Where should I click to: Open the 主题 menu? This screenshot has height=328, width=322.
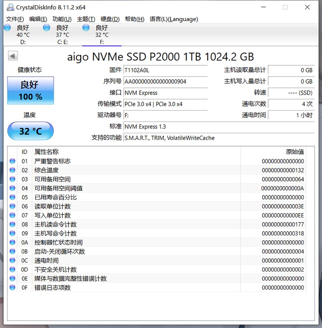click(85, 19)
